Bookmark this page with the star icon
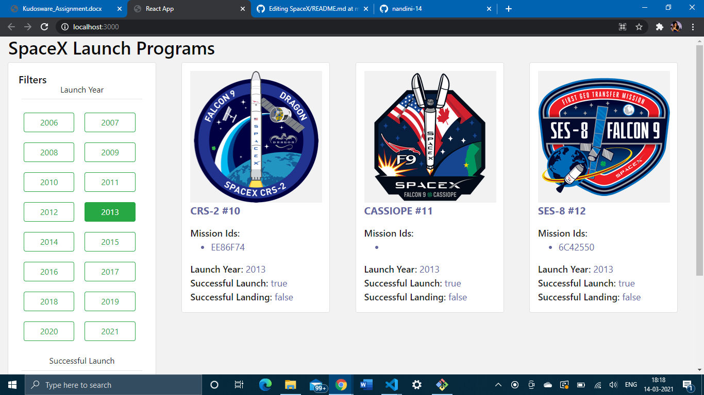 click(x=639, y=27)
